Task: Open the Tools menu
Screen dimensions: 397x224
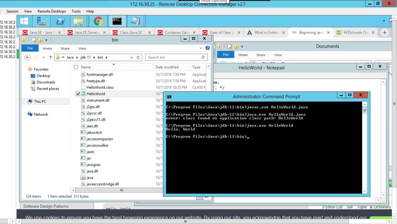Action: (76, 11)
